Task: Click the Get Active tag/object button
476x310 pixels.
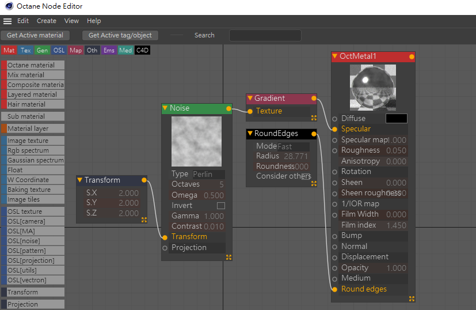Action: click(x=120, y=35)
